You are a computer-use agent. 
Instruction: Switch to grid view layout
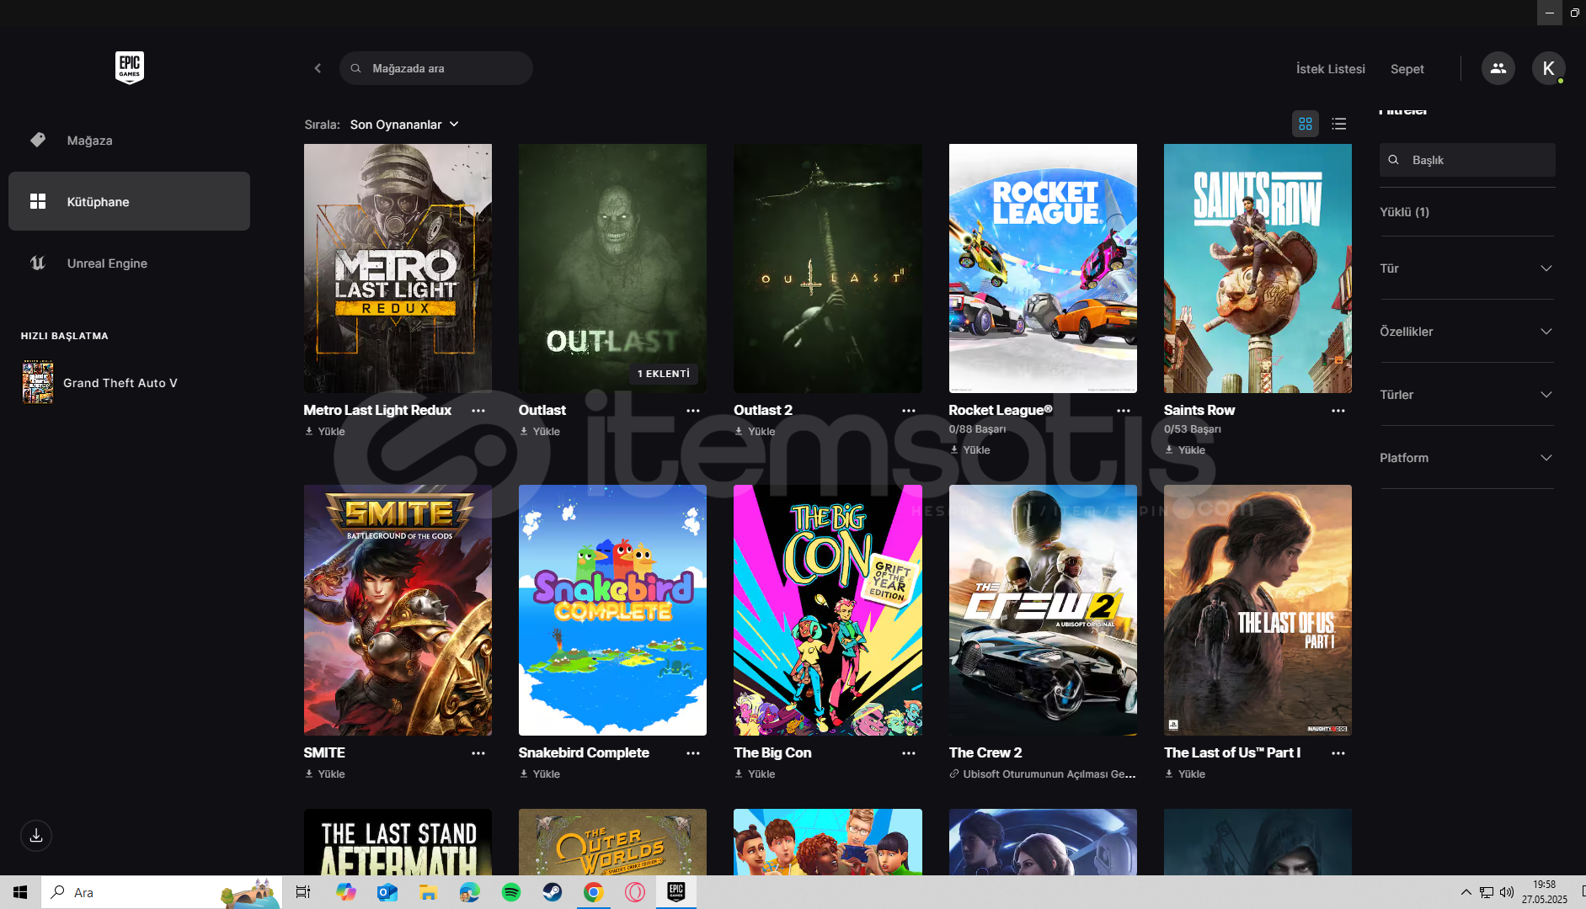tap(1306, 124)
